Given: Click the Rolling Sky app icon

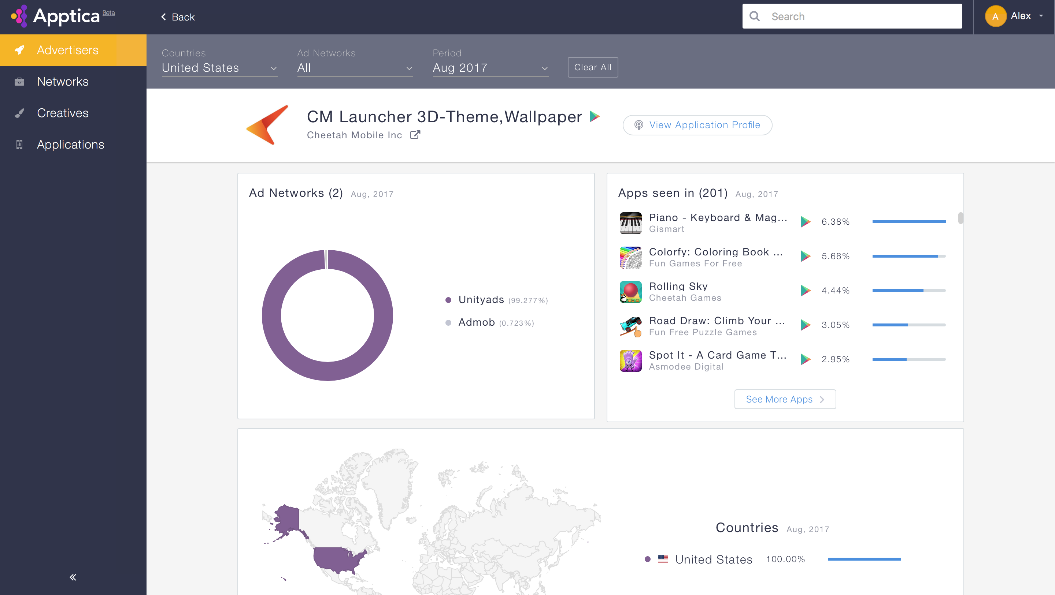Looking at the screenshot, I should click(x=631, y=292).
